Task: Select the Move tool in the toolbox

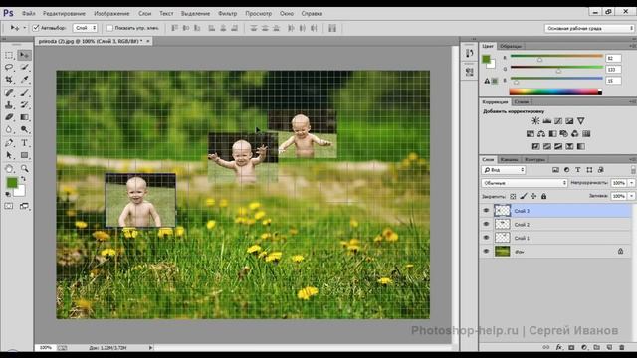Action: (24, 55)
